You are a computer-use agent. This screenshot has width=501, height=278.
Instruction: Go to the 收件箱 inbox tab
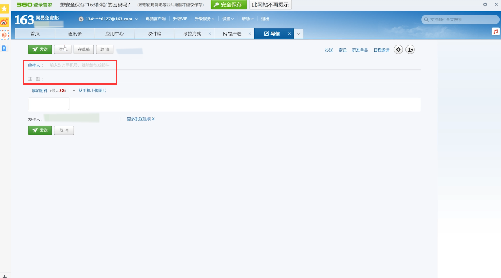point(154,34)
